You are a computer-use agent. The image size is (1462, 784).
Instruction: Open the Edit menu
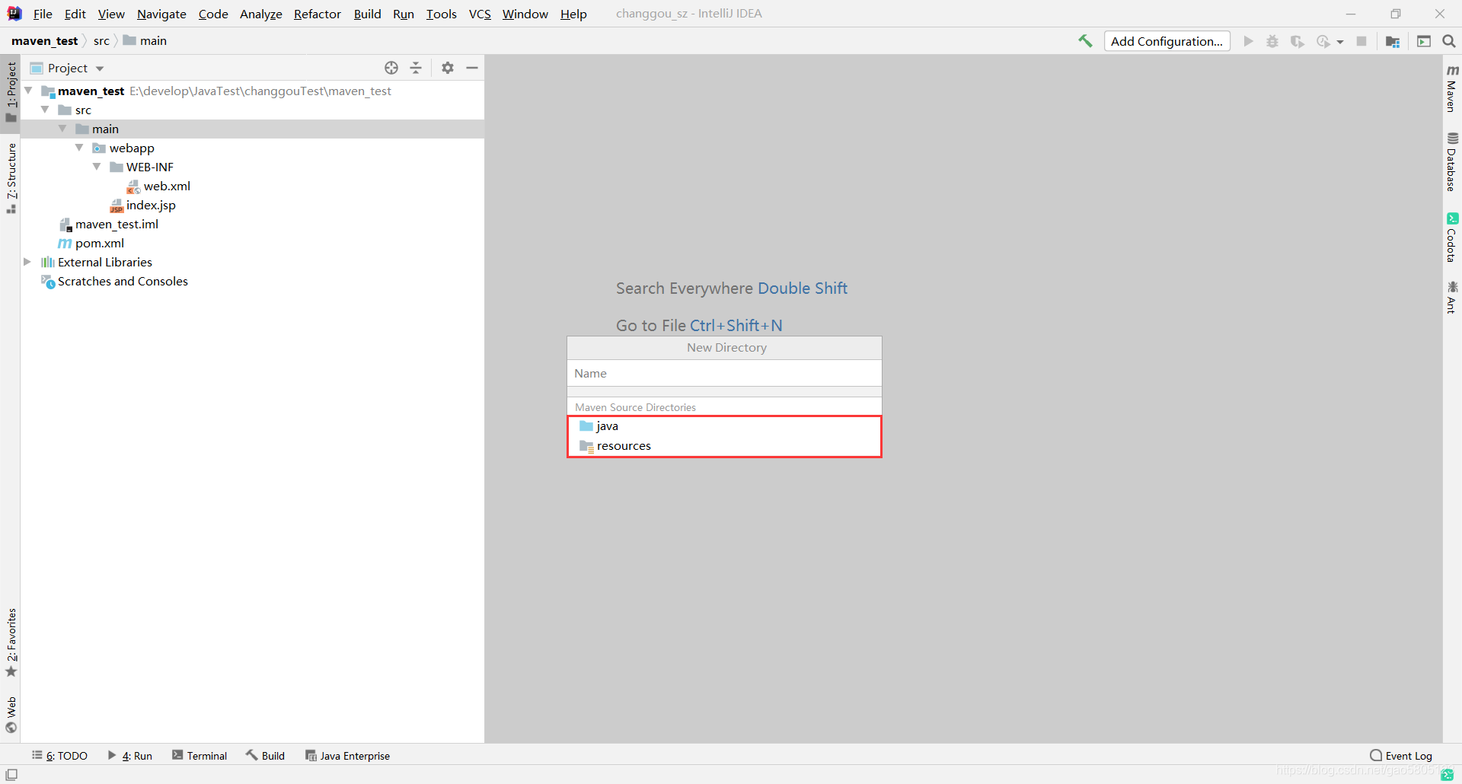pyautogui.click(x=75, y=14)
